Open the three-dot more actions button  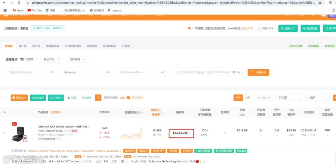point(98,98)
